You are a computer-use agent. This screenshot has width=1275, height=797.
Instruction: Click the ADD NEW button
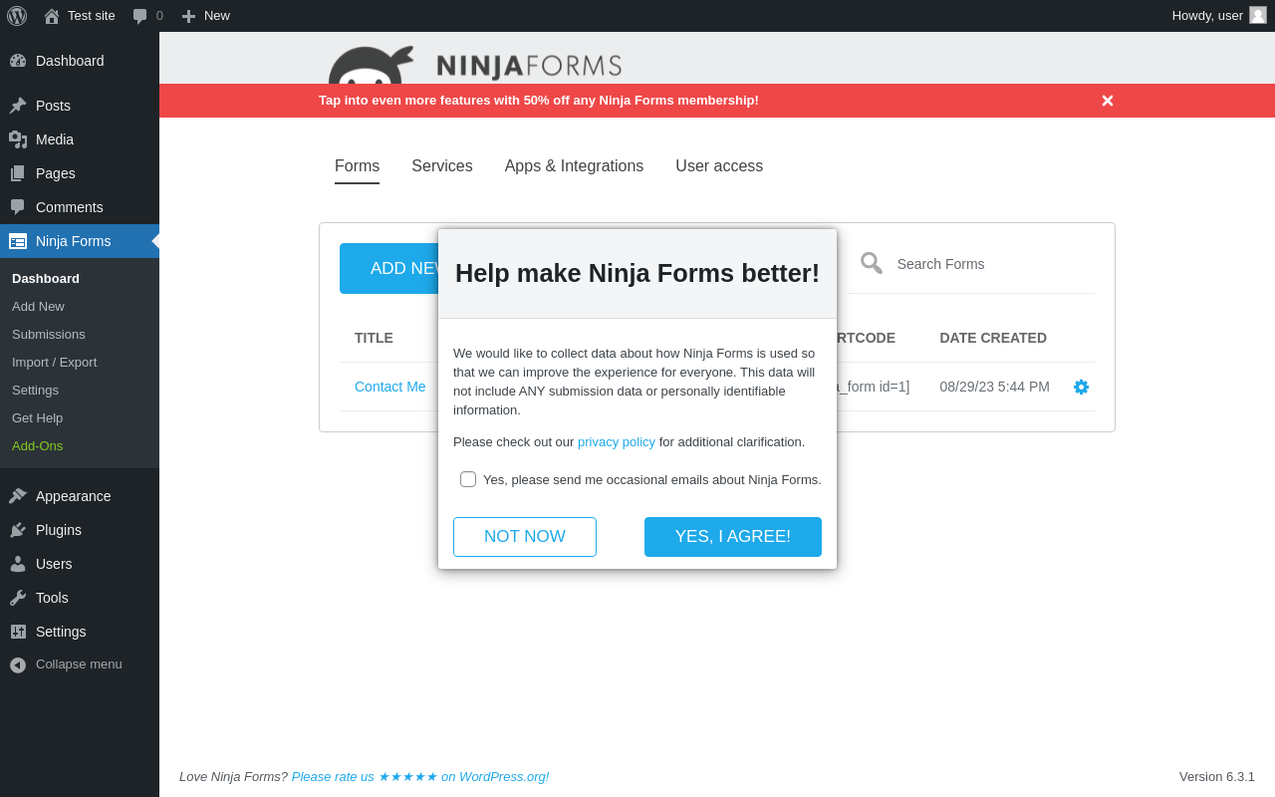coord(389,269)
